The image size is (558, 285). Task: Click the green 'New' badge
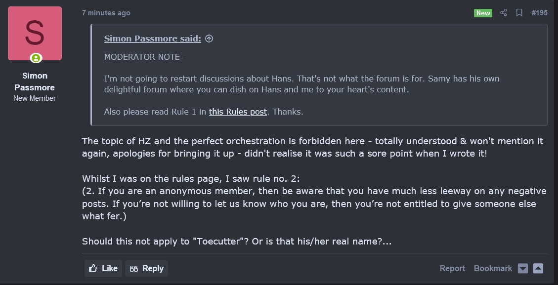click(483, 13)
